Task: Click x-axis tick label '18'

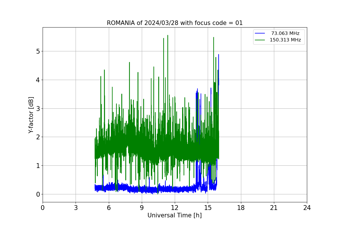Action: point(241,208)
